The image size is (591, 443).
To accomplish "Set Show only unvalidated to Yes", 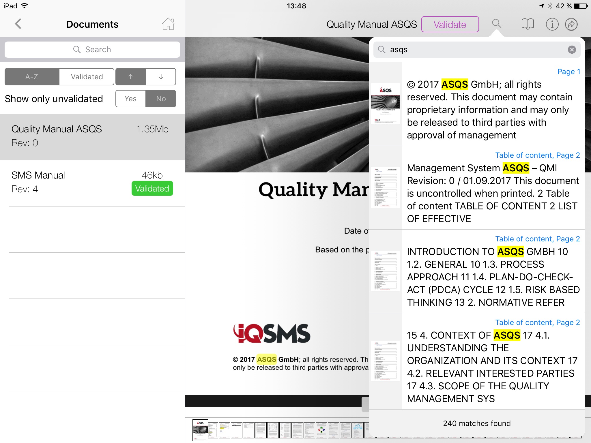I will pyautogui.click(x=130, y=99).
